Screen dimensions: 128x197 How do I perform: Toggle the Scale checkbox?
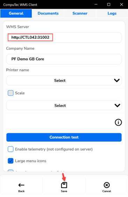(10, 93)
